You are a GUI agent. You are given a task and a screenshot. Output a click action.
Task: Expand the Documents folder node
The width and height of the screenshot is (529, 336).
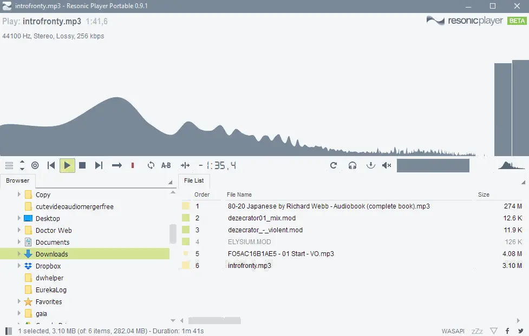click(19, 241)
